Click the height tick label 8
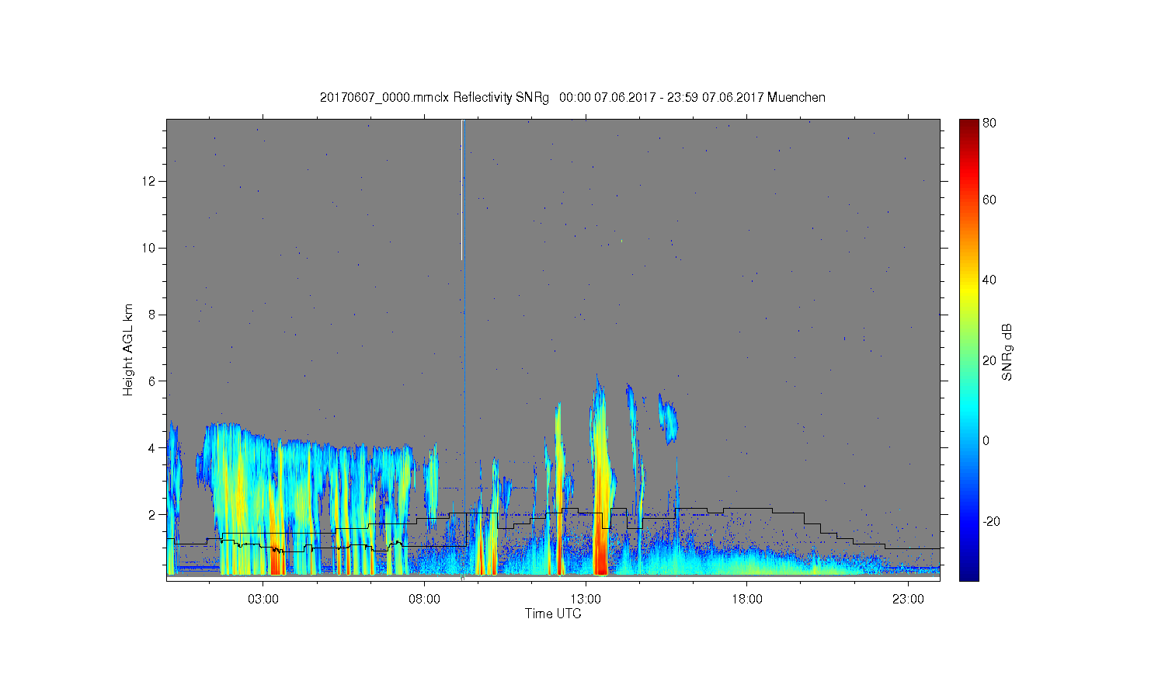Screen dimensions: 1165x699 [153, 315]
